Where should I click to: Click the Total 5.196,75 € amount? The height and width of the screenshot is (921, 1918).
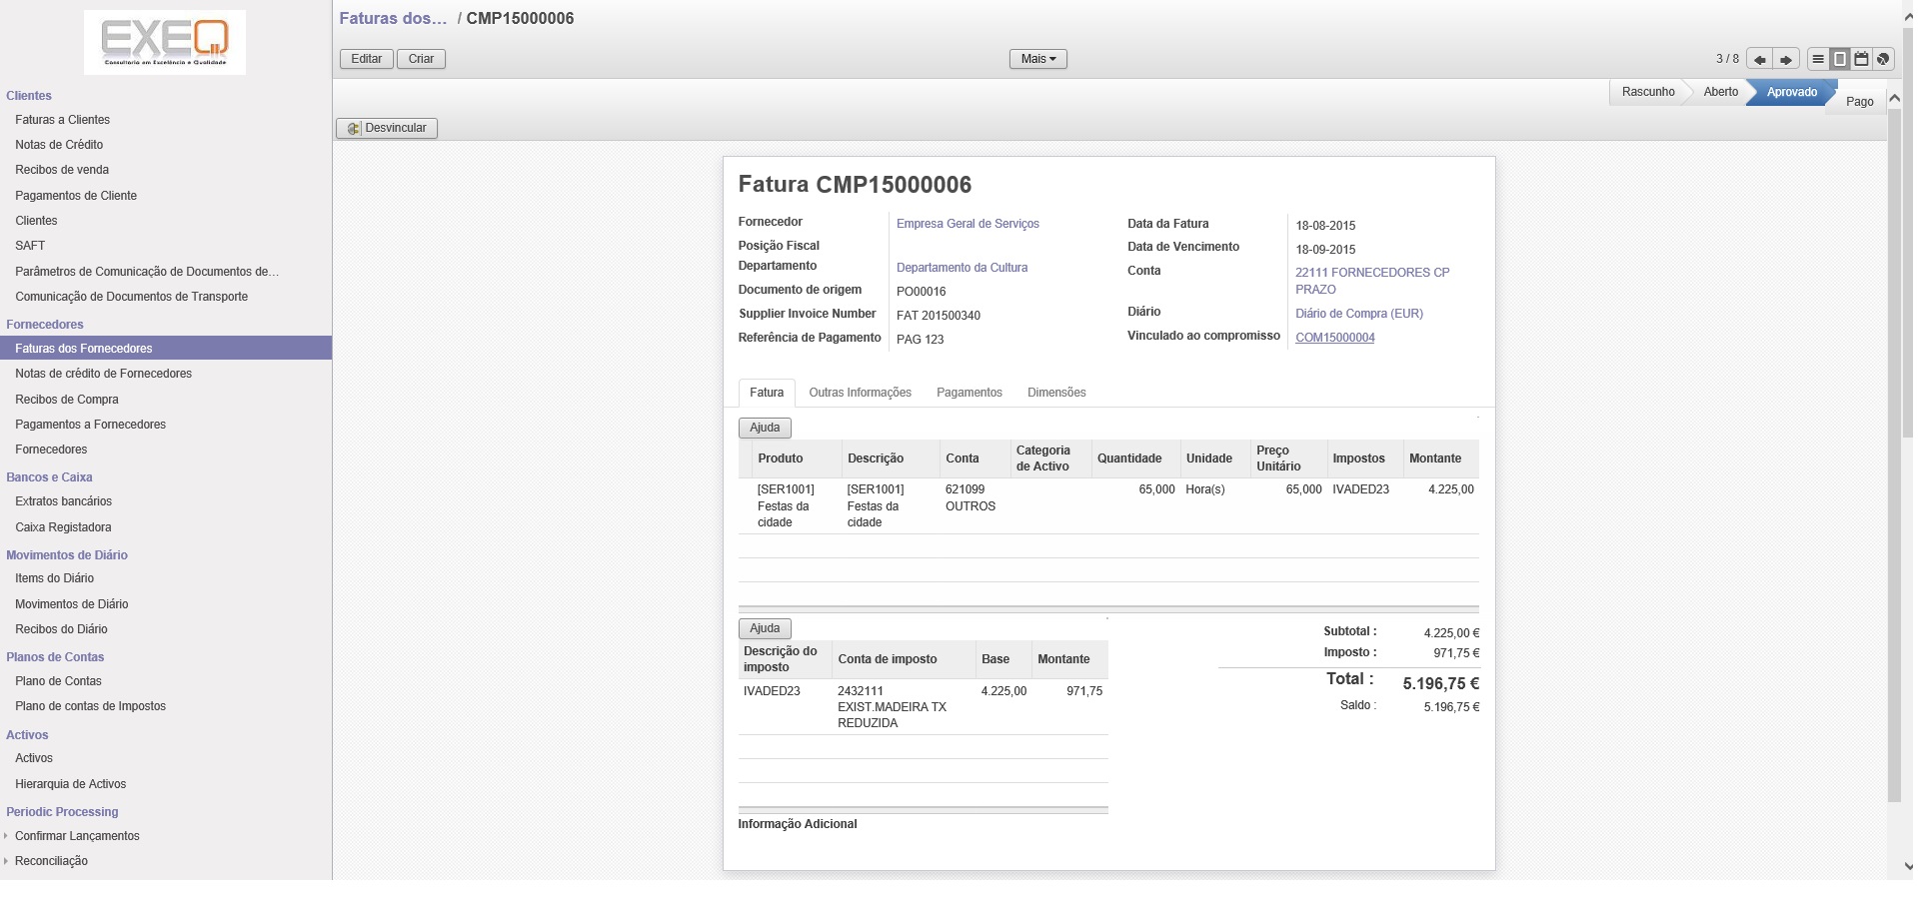(1440, 684)
